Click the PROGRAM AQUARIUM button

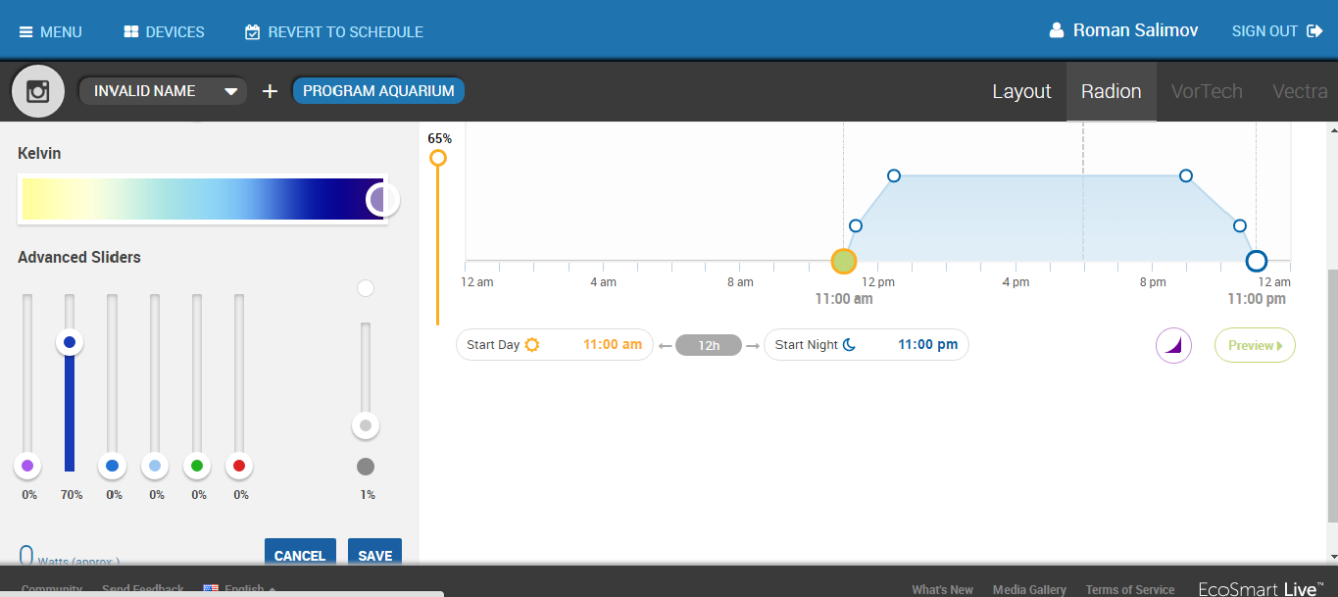(378, 91)
